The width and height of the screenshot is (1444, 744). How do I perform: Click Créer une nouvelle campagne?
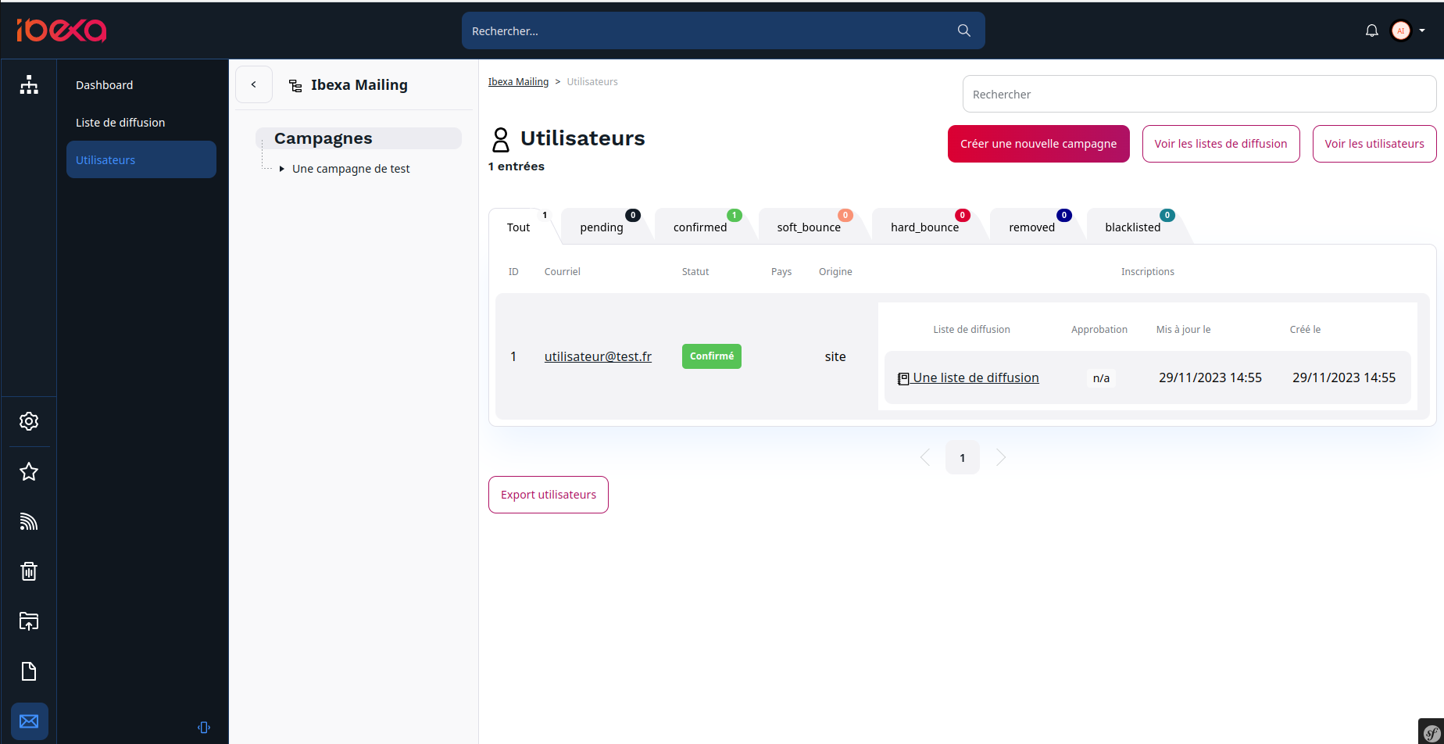tap(1038, 144)
